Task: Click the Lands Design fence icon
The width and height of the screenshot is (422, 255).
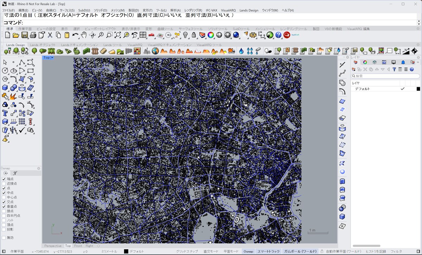Action: 95,51
